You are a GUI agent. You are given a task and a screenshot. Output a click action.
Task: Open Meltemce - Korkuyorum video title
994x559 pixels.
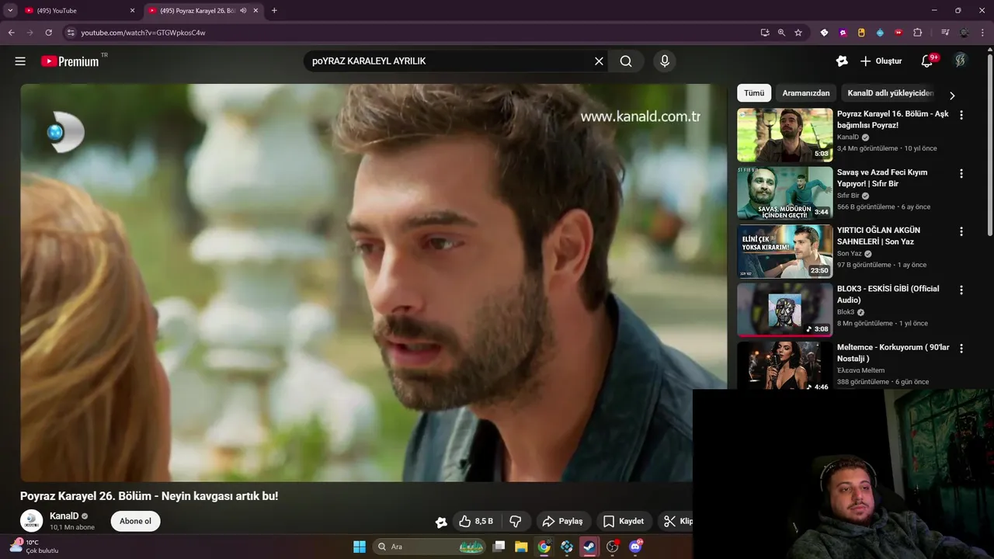[x=893, y=352]
